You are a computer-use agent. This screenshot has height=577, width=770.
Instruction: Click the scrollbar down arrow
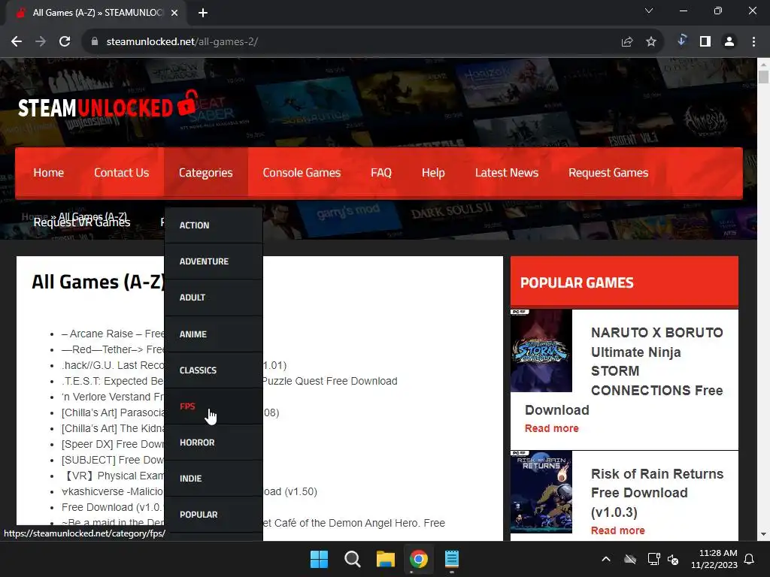pyautogui.click(x=763, y=534)
